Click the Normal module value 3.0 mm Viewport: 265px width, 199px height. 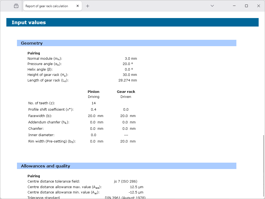(131, 59)
